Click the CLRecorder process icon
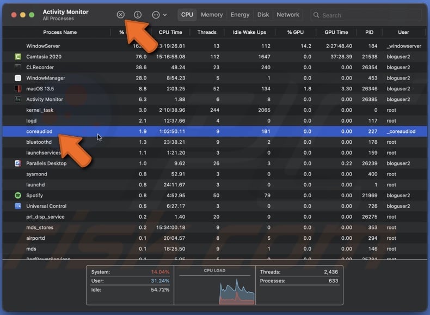 (x=18, y=68)
